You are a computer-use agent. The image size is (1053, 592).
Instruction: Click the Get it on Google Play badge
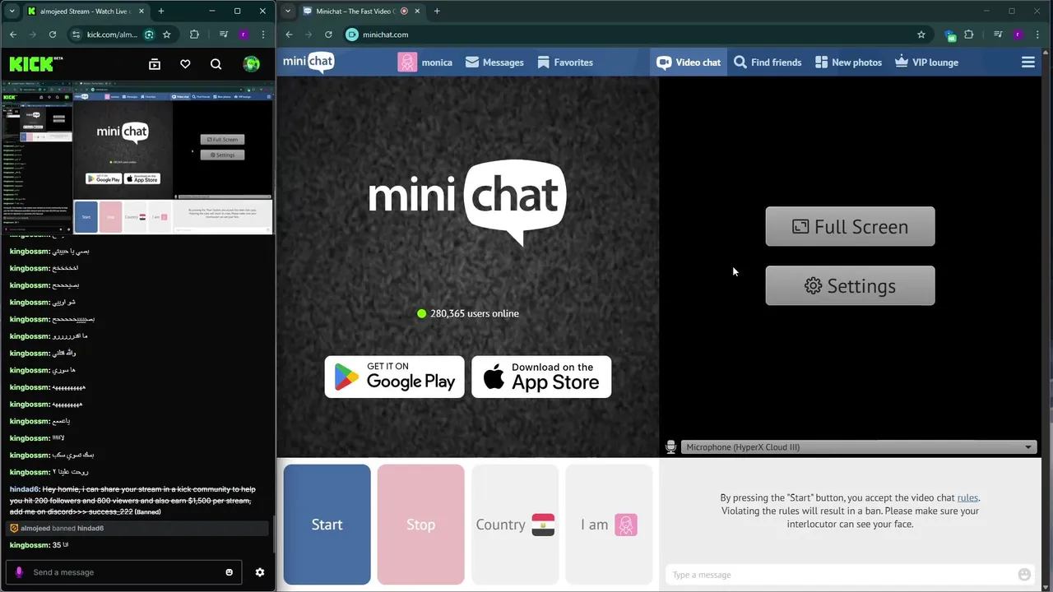click(395, 377)
